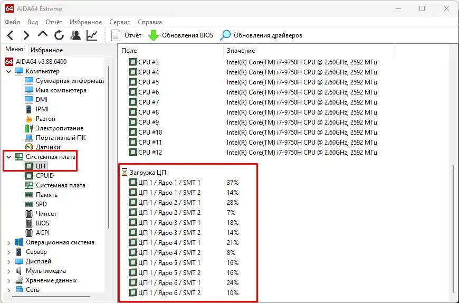Switch to the Избранное sidebar tab
459x303 pixels.
tap(47, 50)
